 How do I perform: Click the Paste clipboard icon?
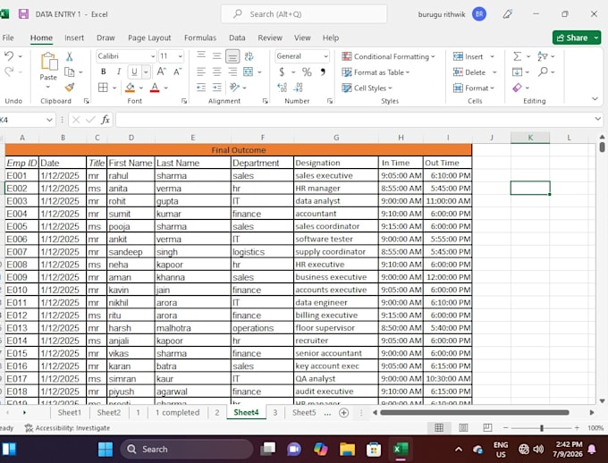tap(49, 62)
